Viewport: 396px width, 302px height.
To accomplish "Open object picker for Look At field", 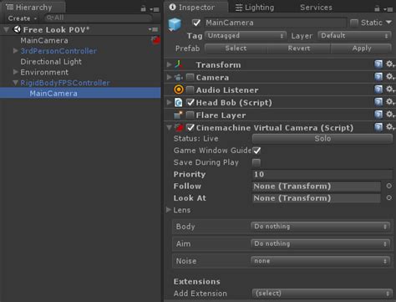I will (389, 197).
